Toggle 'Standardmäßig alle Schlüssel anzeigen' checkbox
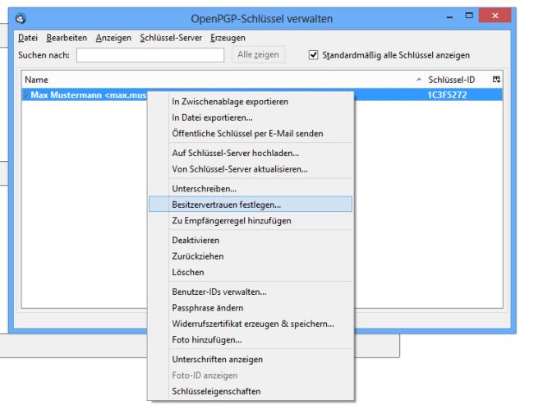 tap(313, 55)
